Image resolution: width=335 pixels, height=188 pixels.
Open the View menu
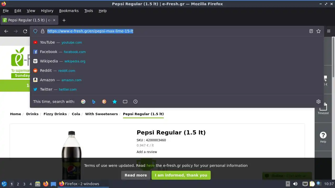[31, 11]
